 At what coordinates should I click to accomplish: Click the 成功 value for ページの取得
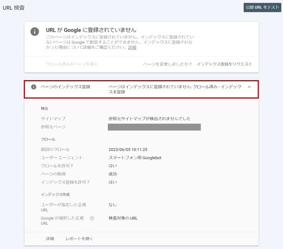113,174
